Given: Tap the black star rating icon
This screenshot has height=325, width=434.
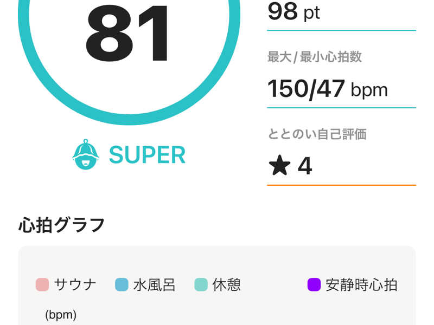Looking at the screenshot, I should click(x=279, y=165).
